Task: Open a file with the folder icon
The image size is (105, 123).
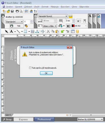Action: [8, 11]
